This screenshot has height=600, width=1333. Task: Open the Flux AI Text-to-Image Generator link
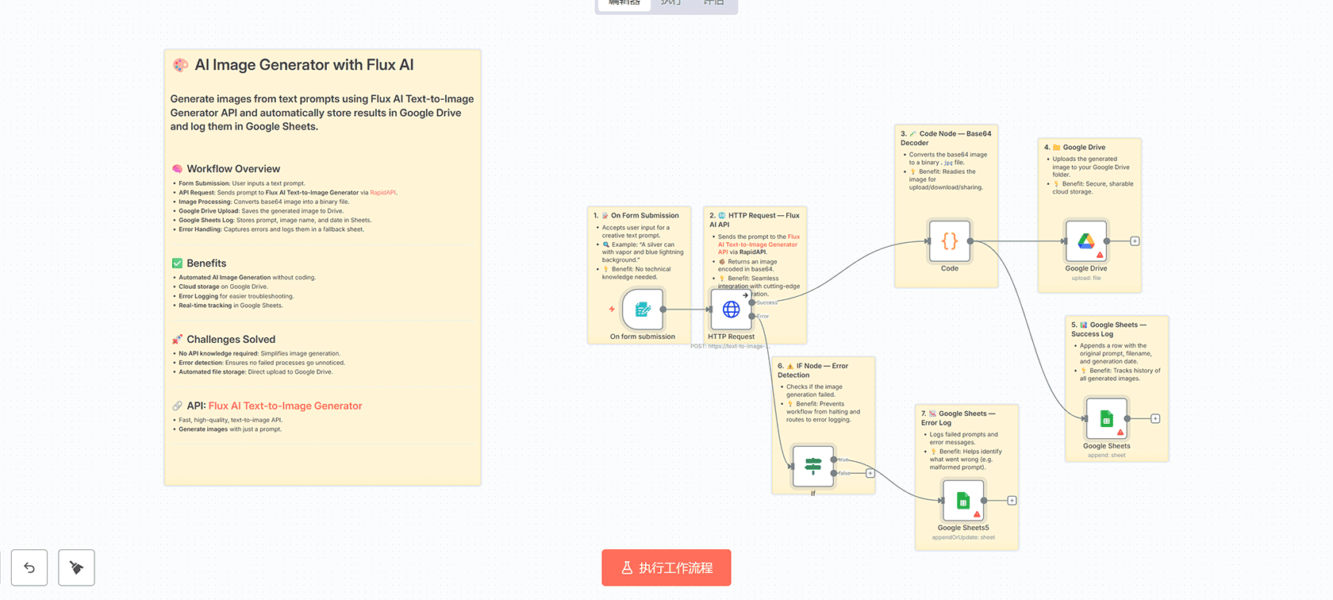coord(285,406)
